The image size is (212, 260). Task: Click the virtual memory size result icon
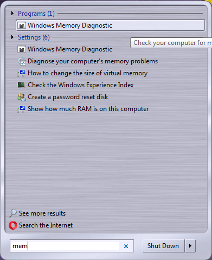click(x=21, y=73)
